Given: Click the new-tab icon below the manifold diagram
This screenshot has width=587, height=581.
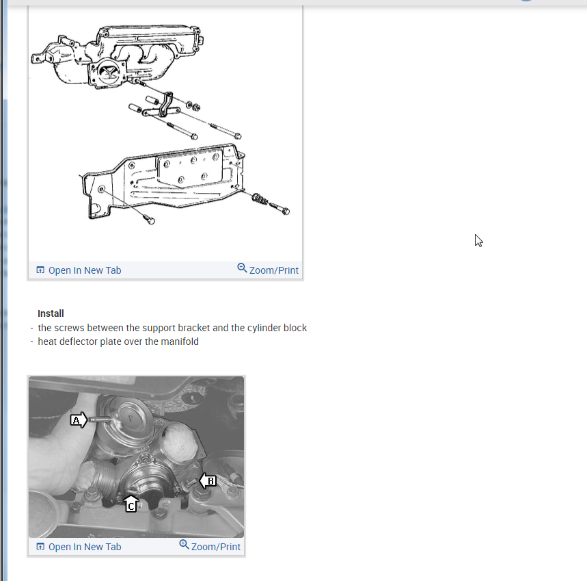Looking at the screenshot, I should point(40,270).
